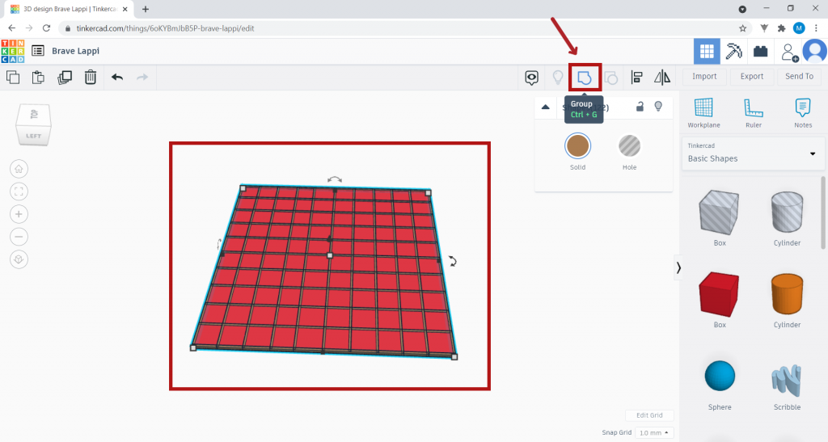Go back in browser
Image resolution: width=828 pixels, height=442 pixels.
click(11, 28)
